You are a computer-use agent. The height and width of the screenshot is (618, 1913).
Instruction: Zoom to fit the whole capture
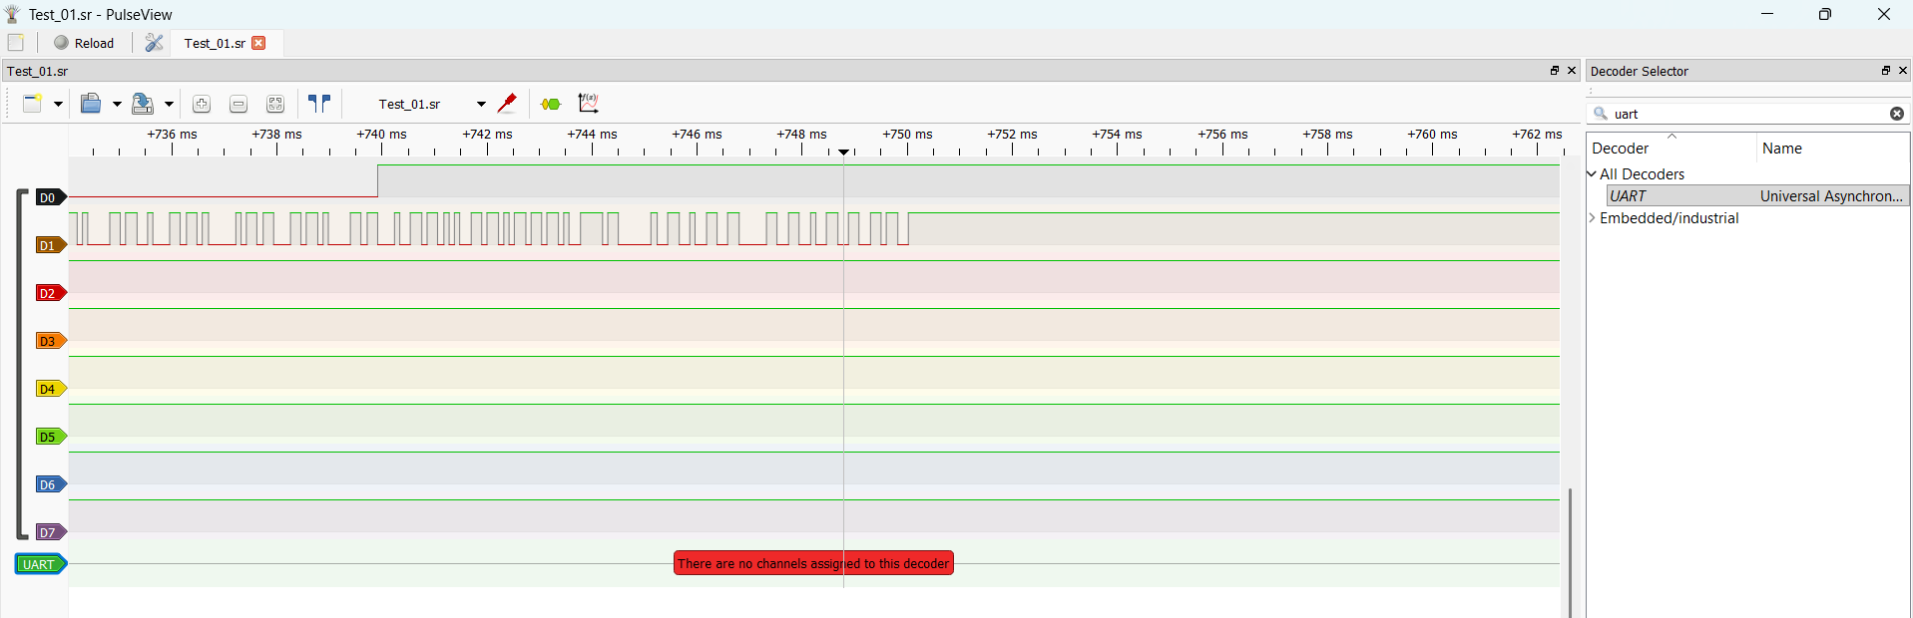[x=275, y=104]
